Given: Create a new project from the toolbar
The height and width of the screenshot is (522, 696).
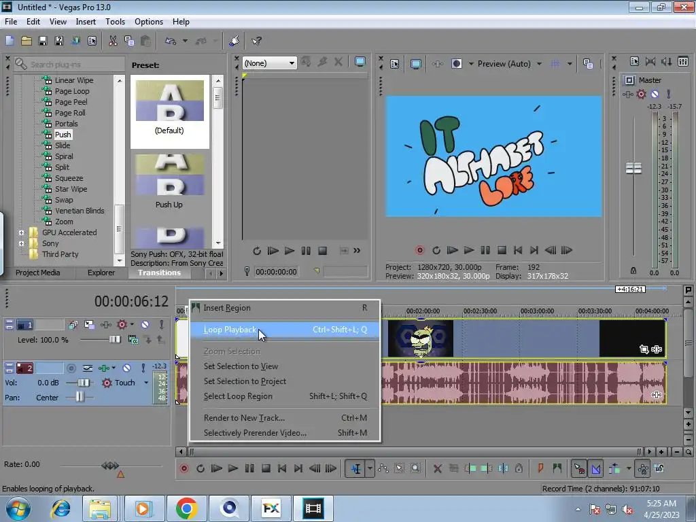Looking at the screenshot, I should pos(10,41).
